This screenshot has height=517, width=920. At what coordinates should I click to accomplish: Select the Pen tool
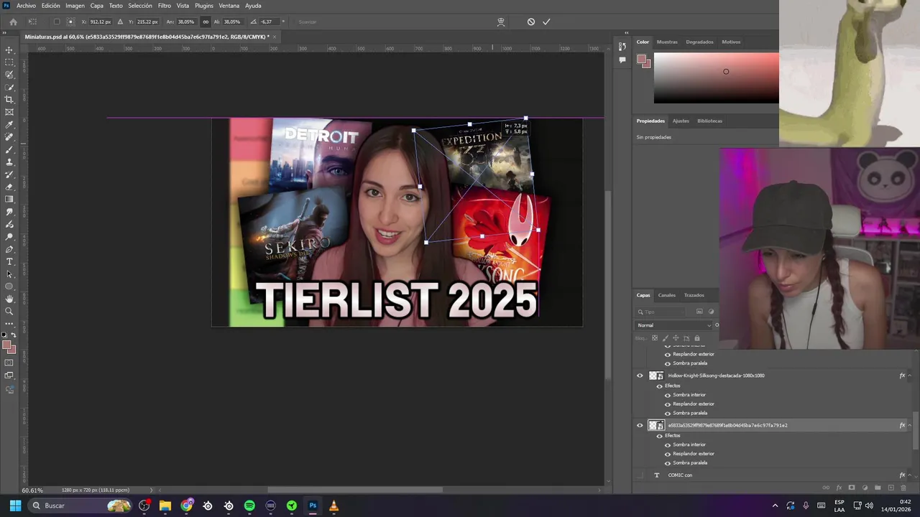9,249
